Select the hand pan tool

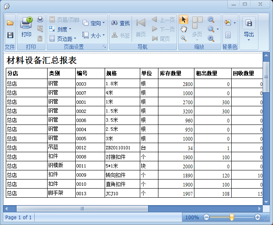click(184, 29)
